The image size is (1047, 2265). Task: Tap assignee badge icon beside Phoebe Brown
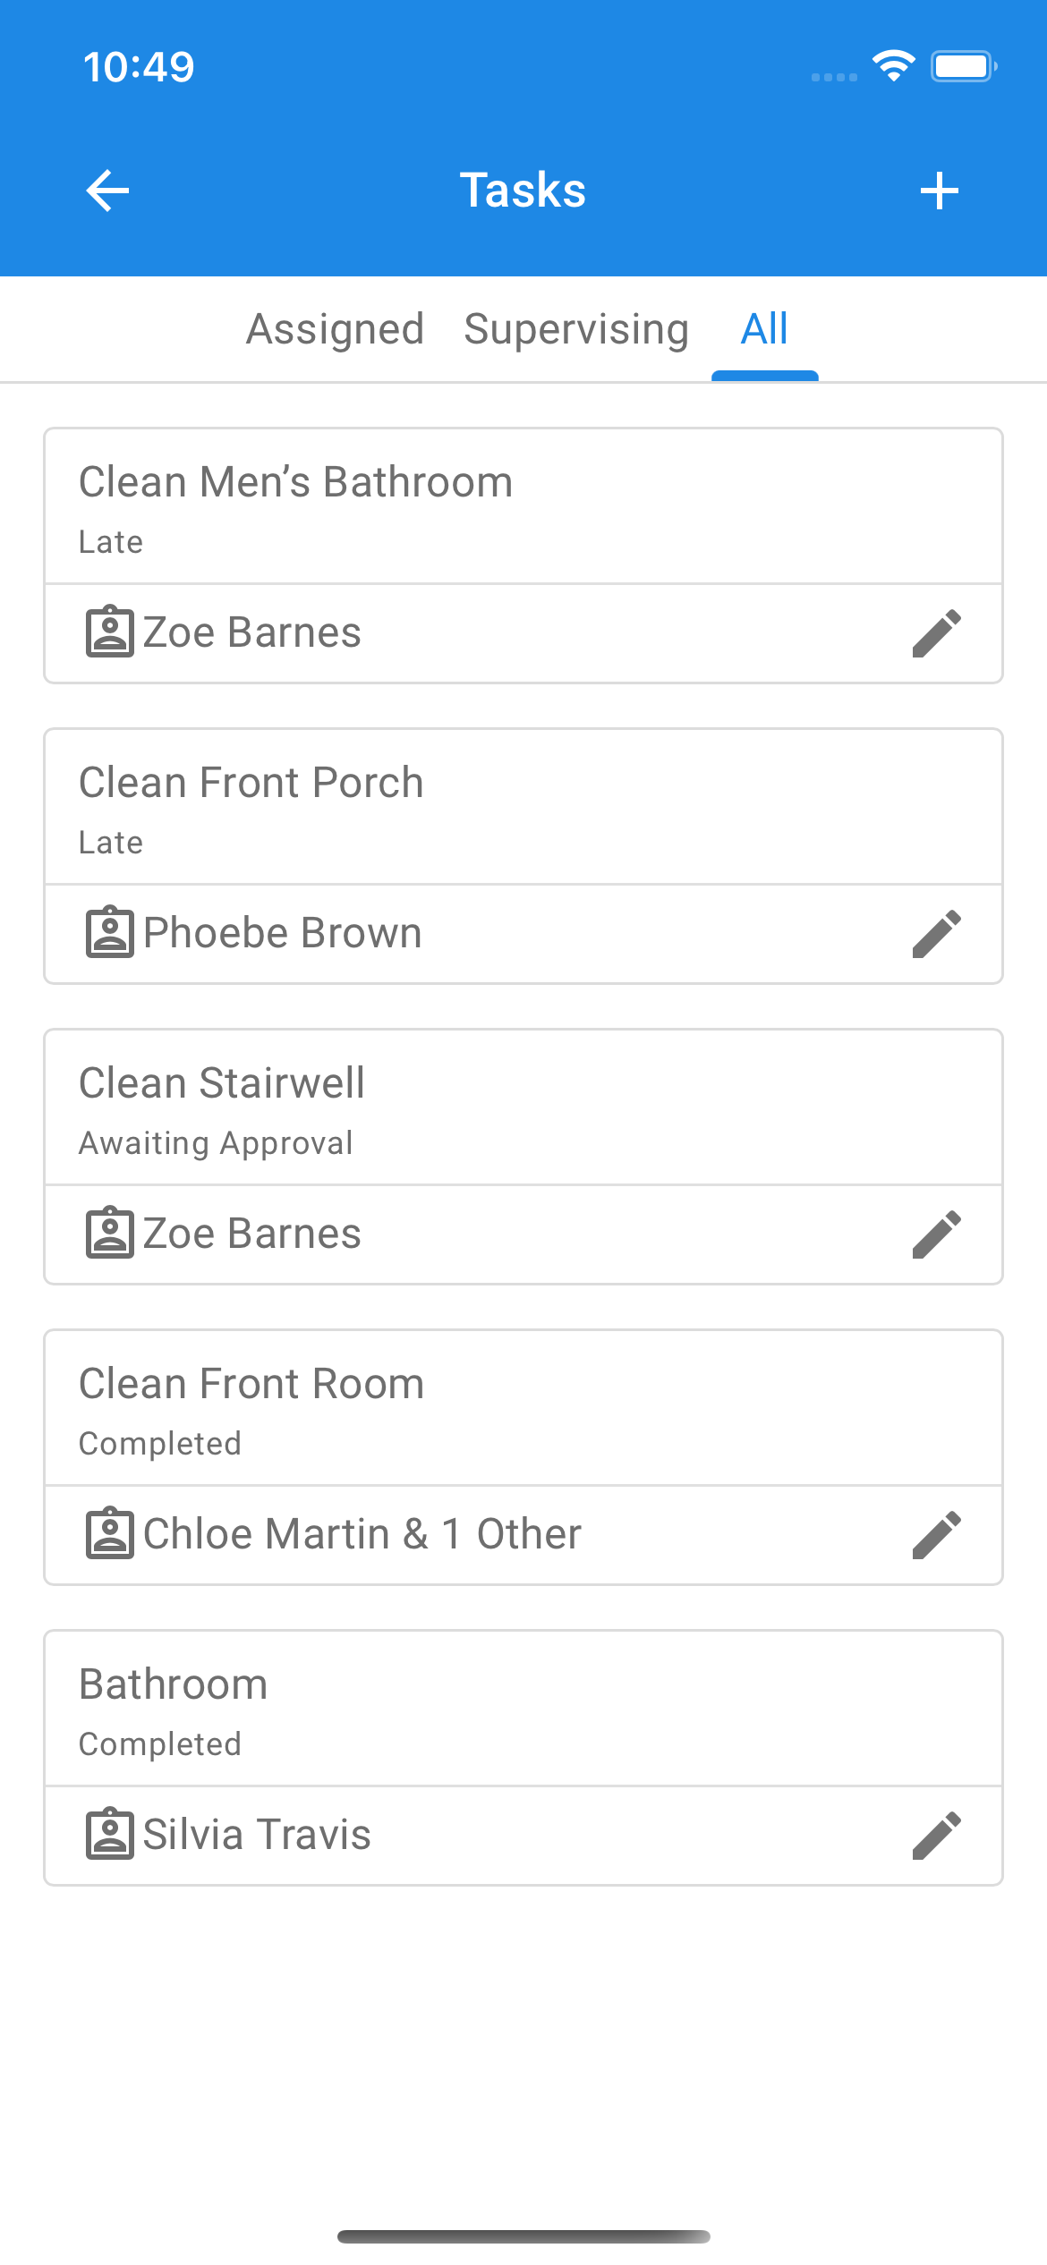(x=110, y=933)
